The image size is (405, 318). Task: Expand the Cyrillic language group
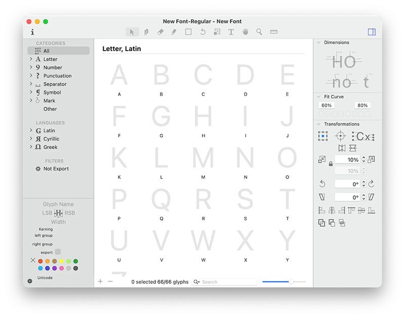31,139
